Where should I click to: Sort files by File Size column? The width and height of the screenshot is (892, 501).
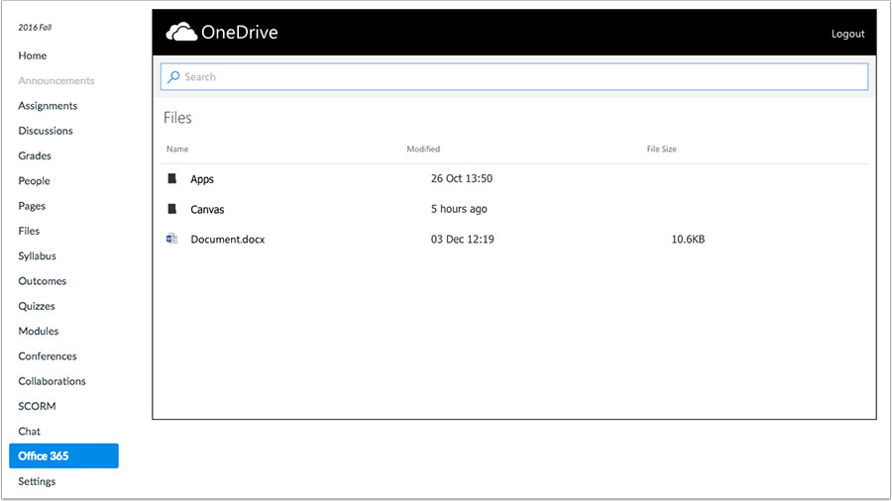pyautogui.click(x=661, y=150)
